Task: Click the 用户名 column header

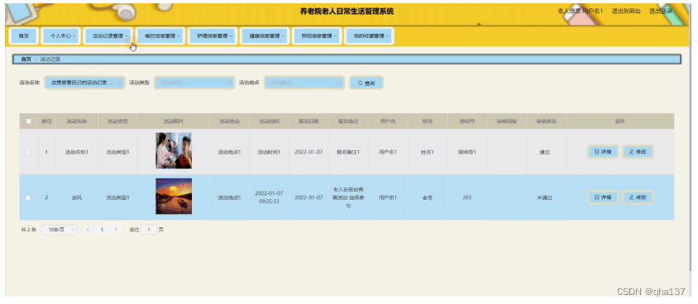Action: pyautogui.click(x=388, y=121)
